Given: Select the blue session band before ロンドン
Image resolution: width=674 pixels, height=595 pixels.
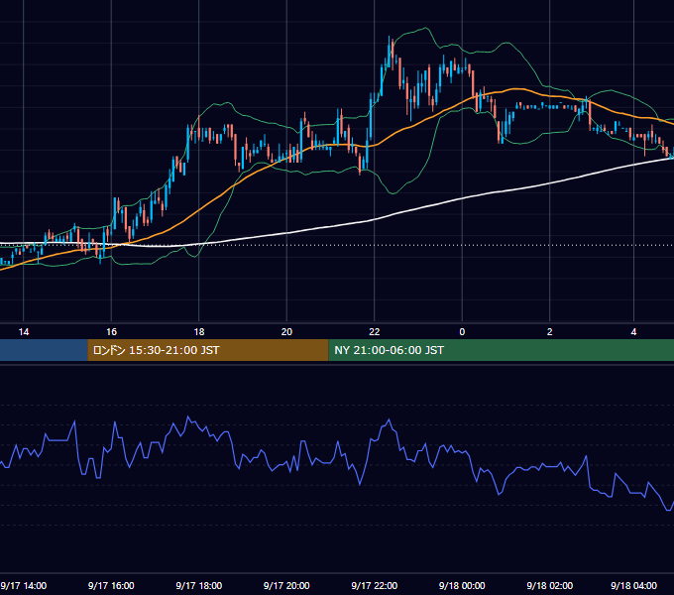Looking at the screenshot, I should pos(44,350).
